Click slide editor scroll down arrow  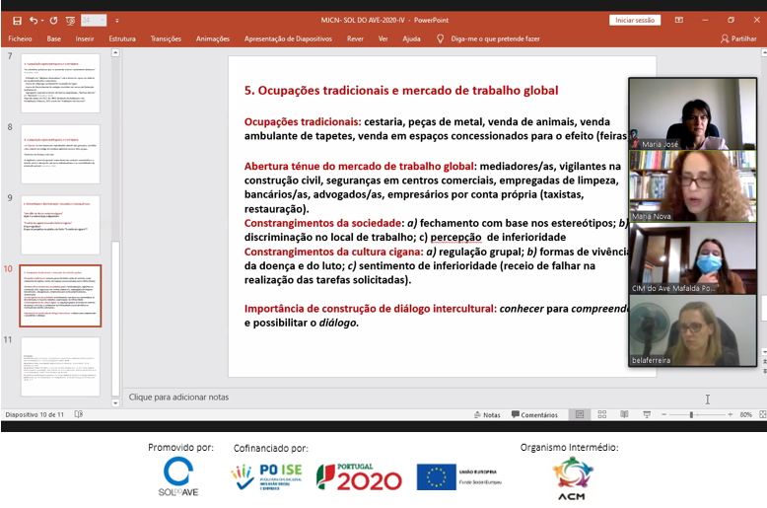click(x=764, y=352)
